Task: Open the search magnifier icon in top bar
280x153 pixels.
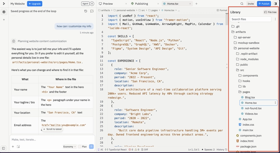Action: pyautogui.click(x=242, y=4)
